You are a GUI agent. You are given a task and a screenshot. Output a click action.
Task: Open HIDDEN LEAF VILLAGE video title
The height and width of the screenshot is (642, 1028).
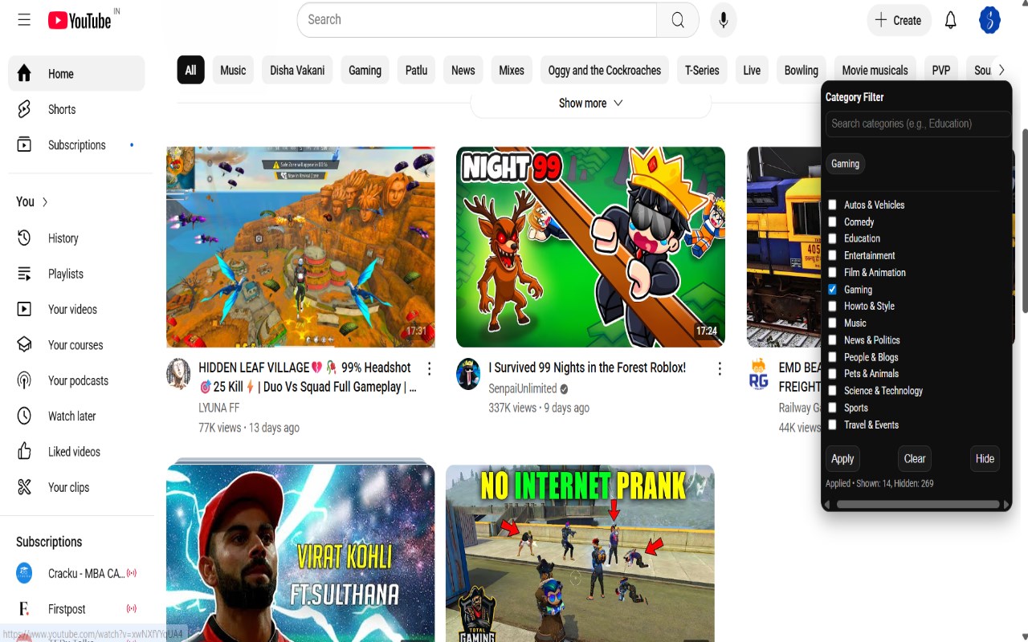[x=308, y=377]
